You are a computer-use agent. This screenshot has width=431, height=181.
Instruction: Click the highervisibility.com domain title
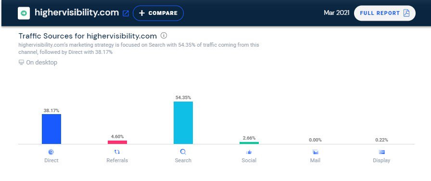76,13
